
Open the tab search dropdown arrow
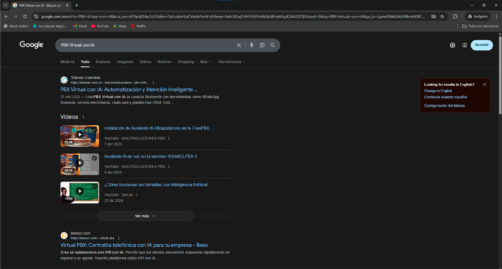(x=5, y=5)
